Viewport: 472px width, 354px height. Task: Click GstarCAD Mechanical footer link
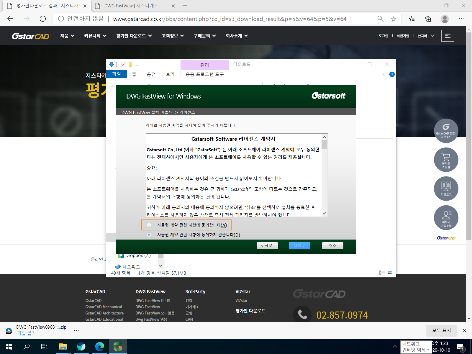(104, 307)
